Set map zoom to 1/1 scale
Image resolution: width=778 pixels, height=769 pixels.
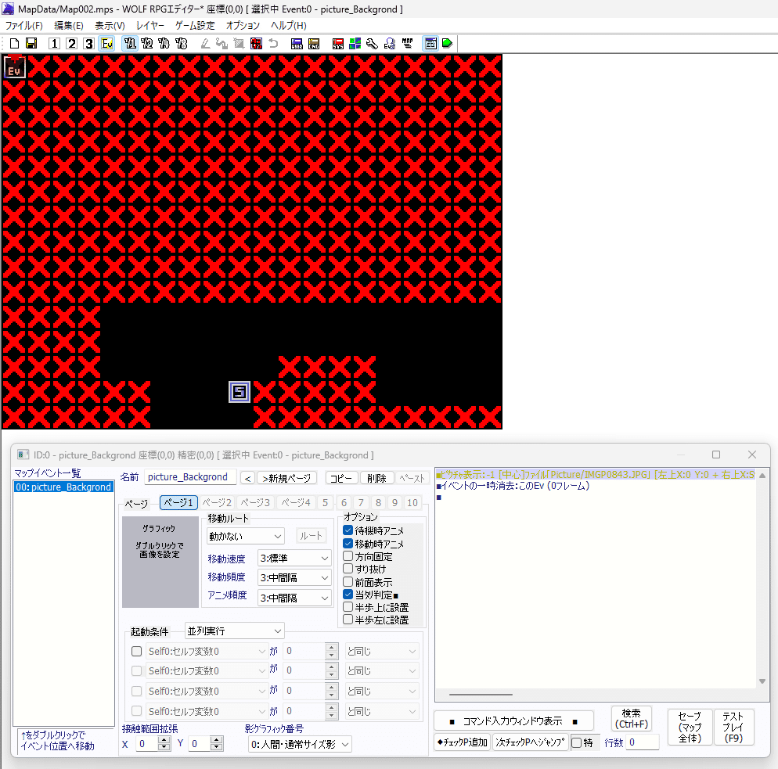pos(130,44)
